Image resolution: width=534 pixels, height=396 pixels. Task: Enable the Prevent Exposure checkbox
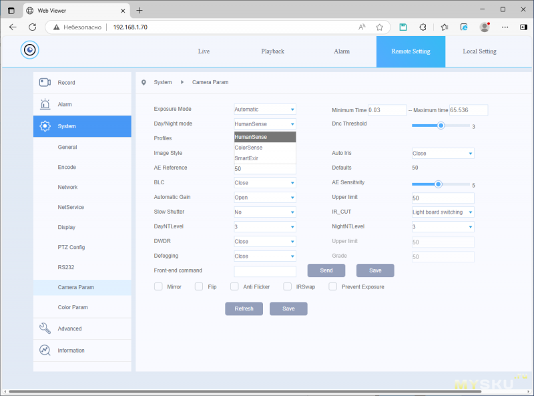(x=332, y=286)
